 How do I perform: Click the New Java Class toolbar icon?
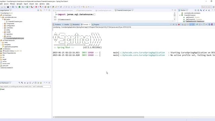pos(48,7)
